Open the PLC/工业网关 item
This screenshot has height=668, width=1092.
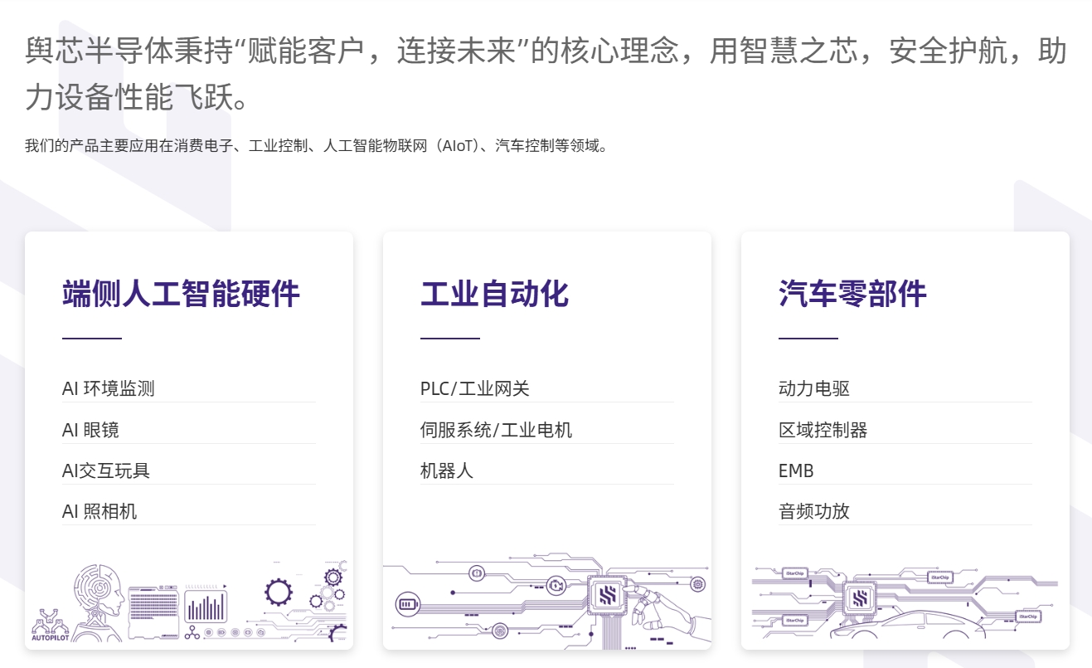(x=475, y=388)
